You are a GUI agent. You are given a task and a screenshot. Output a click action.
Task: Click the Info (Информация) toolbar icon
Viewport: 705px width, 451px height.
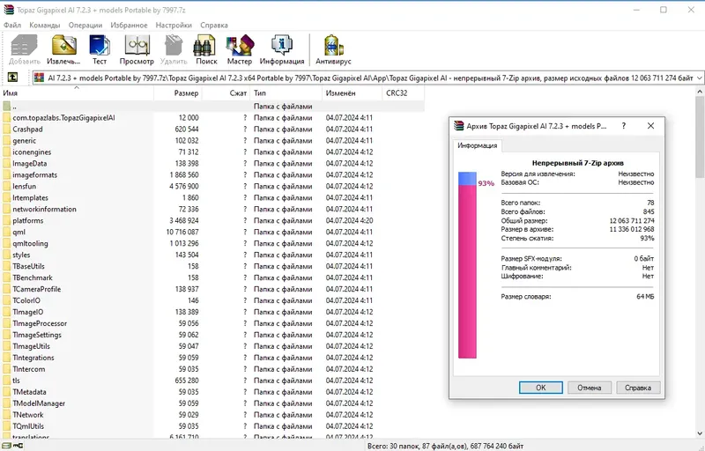(x=282, y=49)
